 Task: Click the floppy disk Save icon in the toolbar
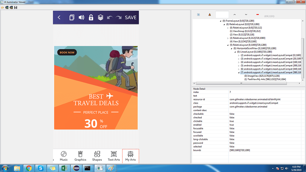pyautogui.click(x=16, y=7)
